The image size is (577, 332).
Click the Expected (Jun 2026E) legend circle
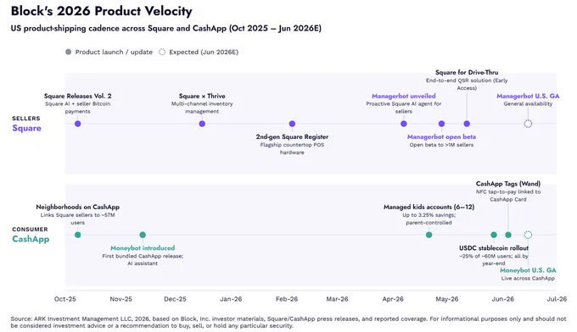pos(162,52)
